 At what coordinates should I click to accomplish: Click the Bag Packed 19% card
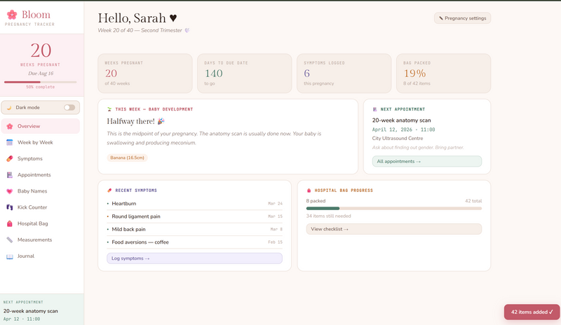pos(443,74)
